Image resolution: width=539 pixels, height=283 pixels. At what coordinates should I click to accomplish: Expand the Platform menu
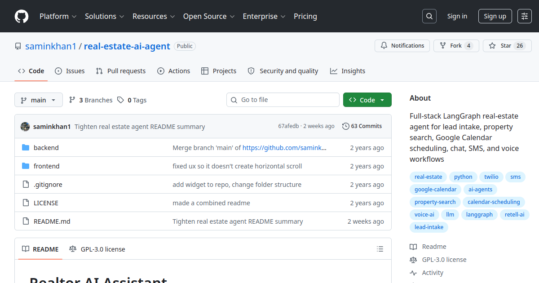[58, 16]
